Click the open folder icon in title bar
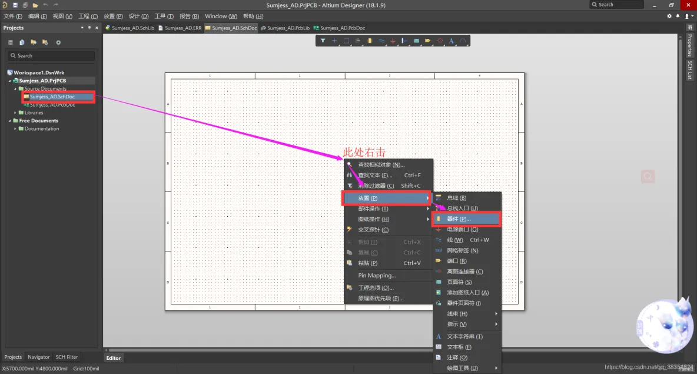Screen dimensions: 697x374 coord(35,5)
